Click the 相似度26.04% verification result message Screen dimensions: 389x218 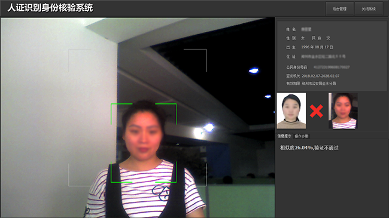pos(309,148)
